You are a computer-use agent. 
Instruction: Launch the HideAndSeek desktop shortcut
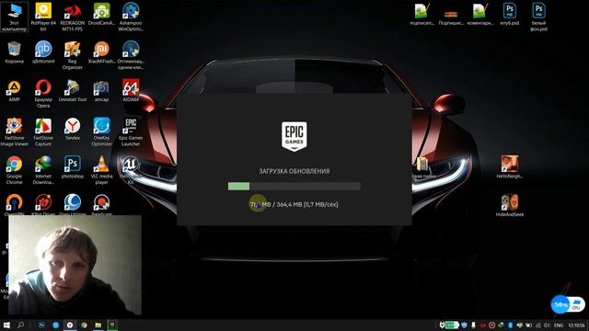509,205
